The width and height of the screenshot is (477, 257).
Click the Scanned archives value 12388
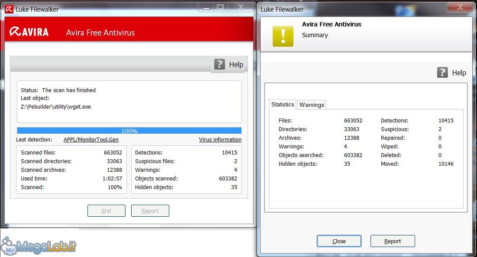pyautogui.click(x=114, y=170)
